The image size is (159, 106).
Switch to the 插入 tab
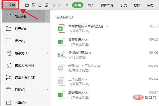pos(91,5)
